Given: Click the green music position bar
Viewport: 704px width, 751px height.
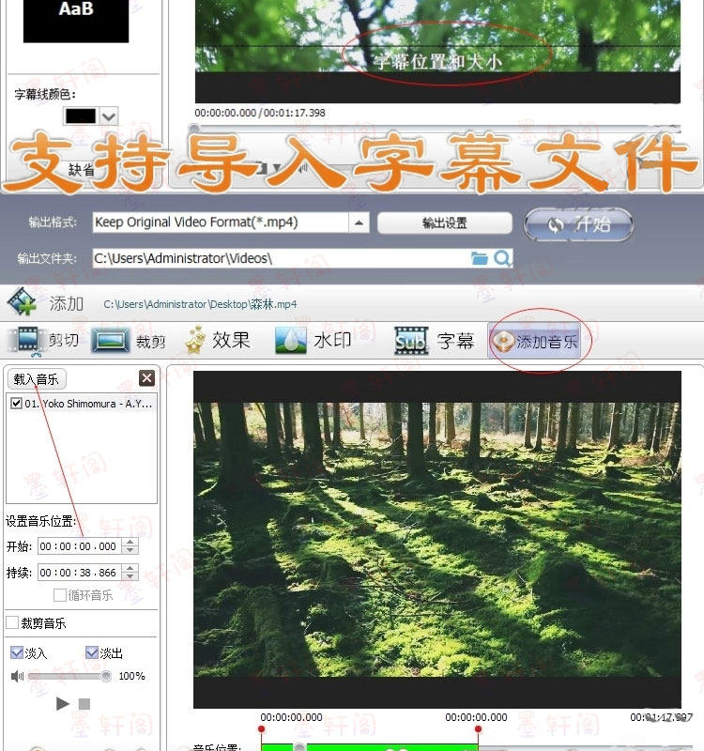Looking at the screenshot, I should 369,746.
